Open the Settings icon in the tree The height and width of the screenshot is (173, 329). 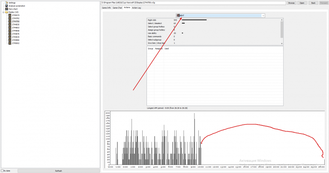pyautogui.click(x=6, y=3)
